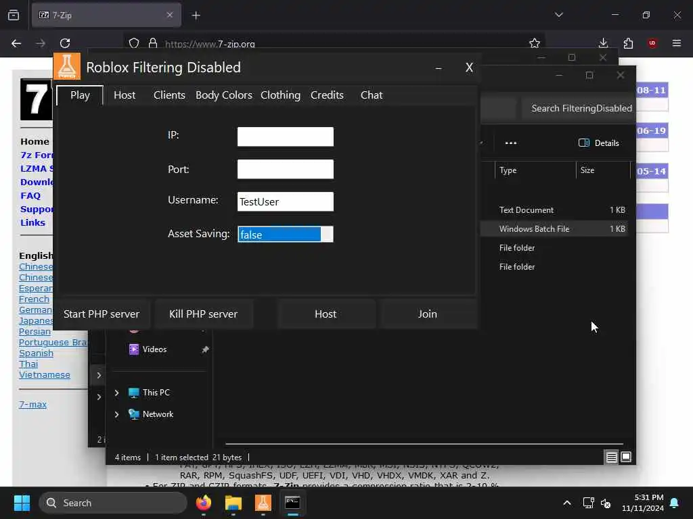Open the taskbar clock and calendar

click(643, 503)
